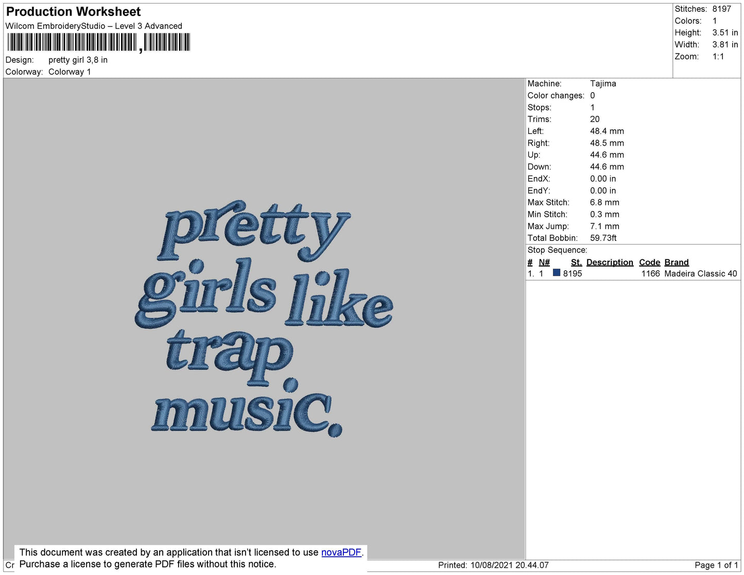Select the Color changes value 0
744x575 pixels.
point(593,95)
